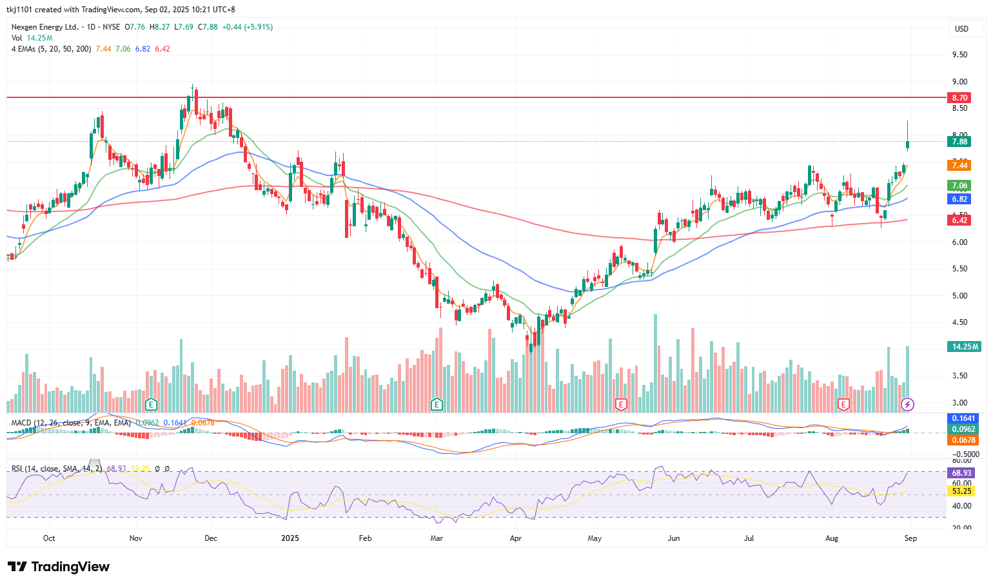Image resolution: width=993 pixels, height=586 pixels.
Task: Click the orange 7.44 EMA price label
Action: [x=960, y=166]
